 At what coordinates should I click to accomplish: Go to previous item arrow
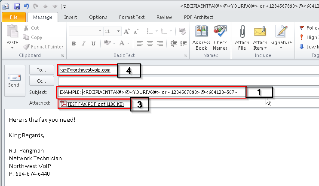tap(46, 6)
